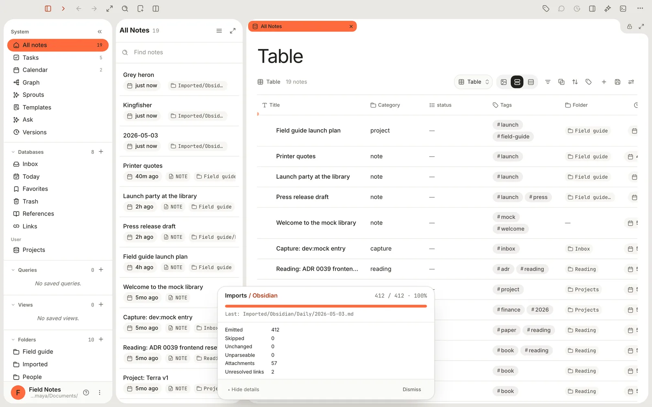Dismiss the Obsidian import popup
This screenshot has width=652, height=407.
pos(412,389)
